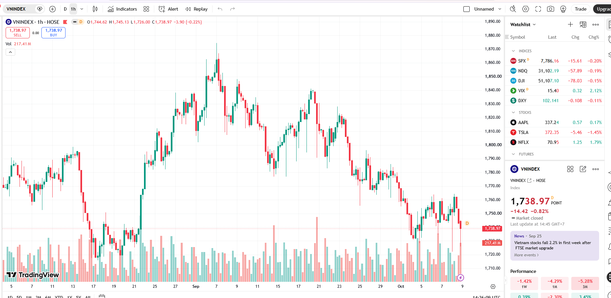Viewport: 611px width, 298px height.
Task: Expand the timeframe interval dropdown
Action: [82, 9]
